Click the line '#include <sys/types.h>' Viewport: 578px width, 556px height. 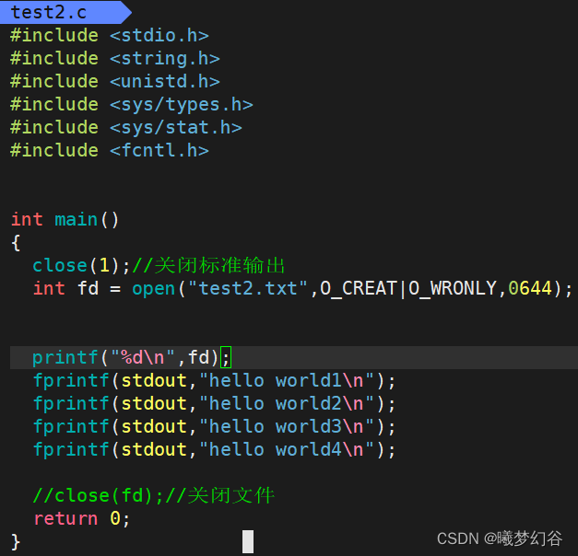pos(132,105)
